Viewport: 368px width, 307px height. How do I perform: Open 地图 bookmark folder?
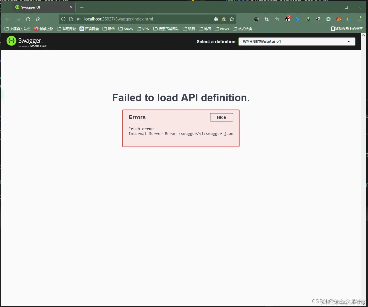click(205, 29)
